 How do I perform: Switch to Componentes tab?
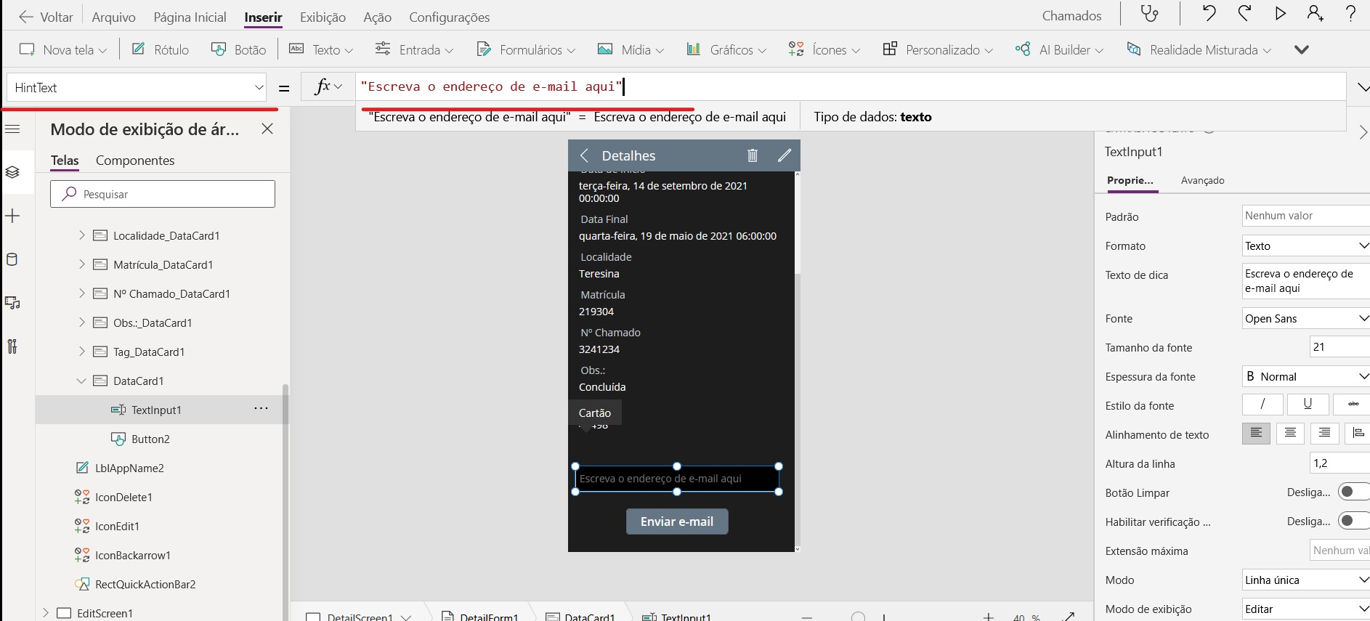pos(135,161)
